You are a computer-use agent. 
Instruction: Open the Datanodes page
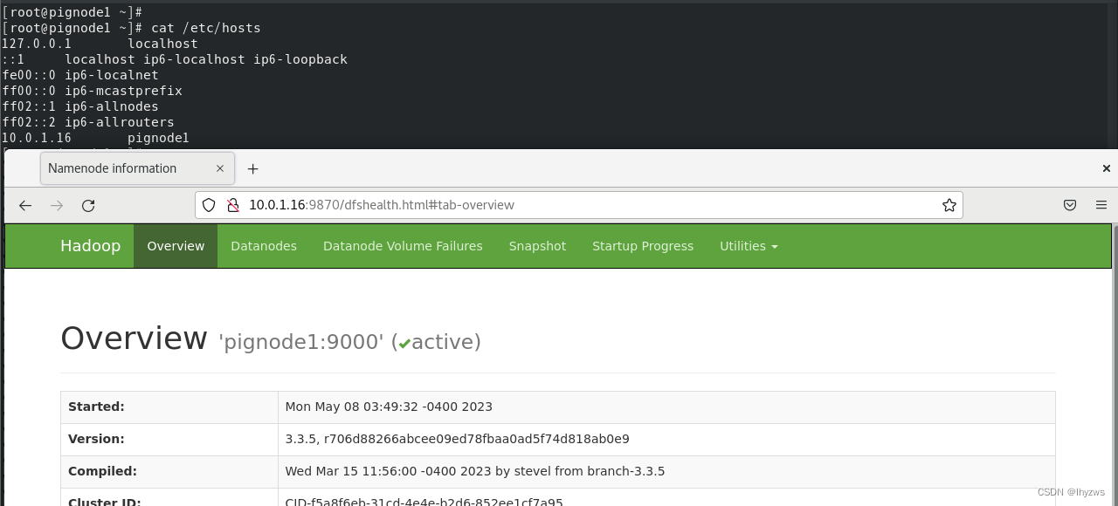pos(264,246)
